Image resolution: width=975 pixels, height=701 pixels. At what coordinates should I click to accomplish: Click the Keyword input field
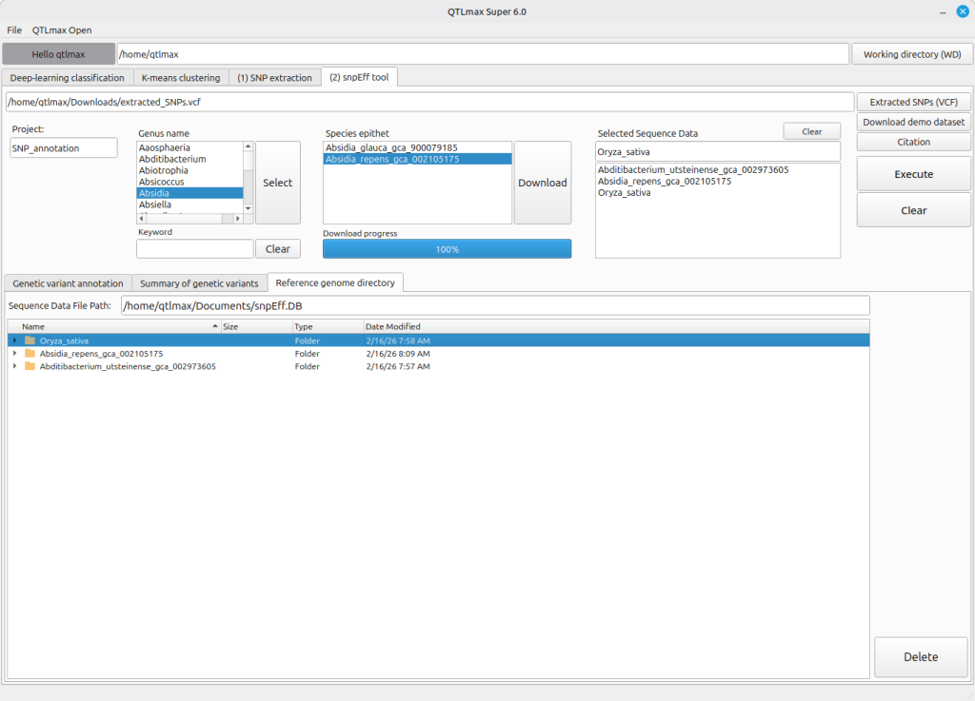pos(194,249)
